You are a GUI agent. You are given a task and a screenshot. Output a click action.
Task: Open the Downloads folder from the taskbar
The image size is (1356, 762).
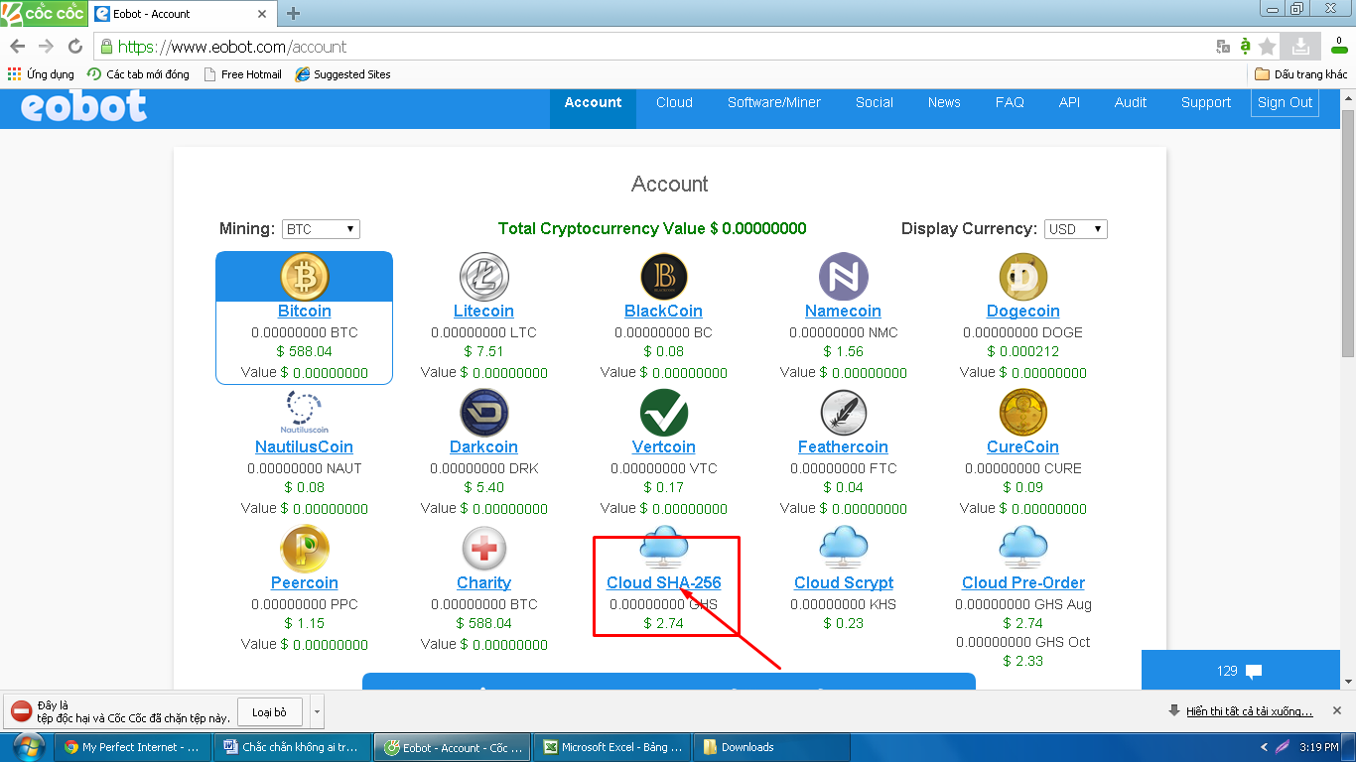[771, 747]
